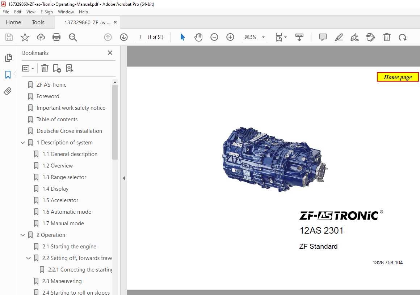Open the bookmark options menu
Screen dimensions: 420x295
(28, 68)
